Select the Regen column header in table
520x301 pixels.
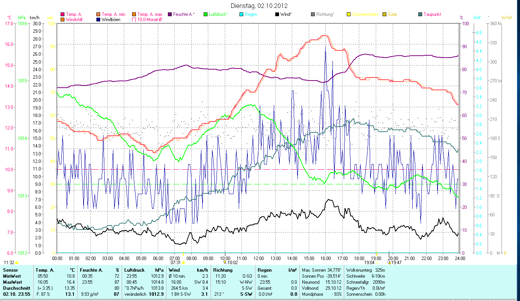[x=264, y=270]
